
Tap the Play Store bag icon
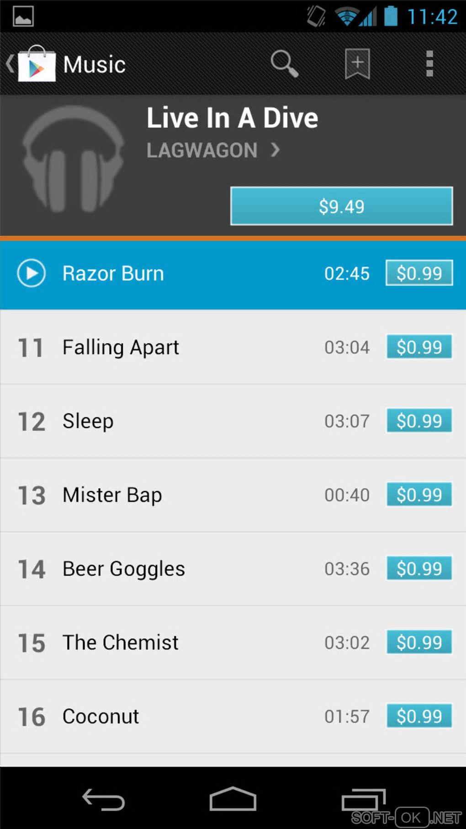37,64
